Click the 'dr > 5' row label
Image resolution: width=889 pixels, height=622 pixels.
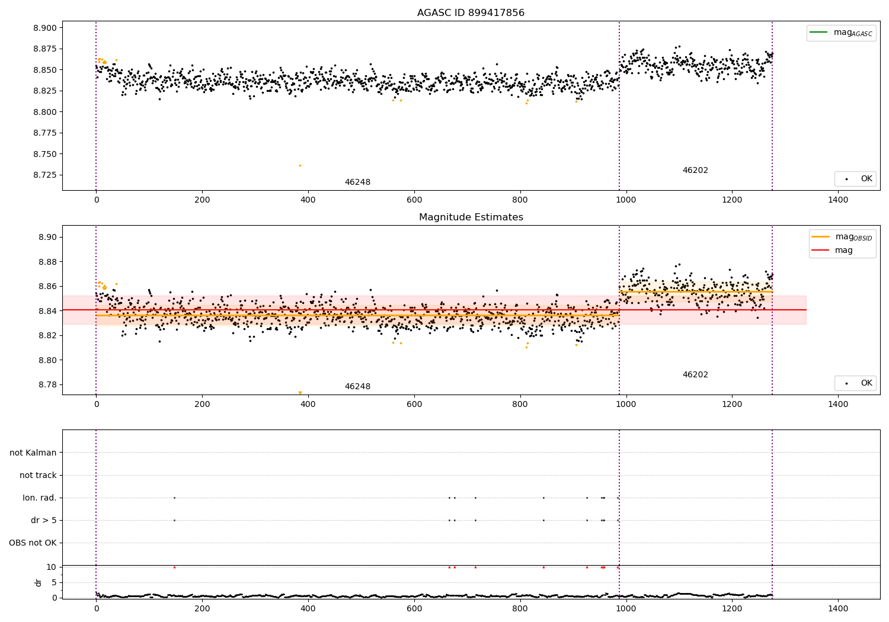coord(44,521)
